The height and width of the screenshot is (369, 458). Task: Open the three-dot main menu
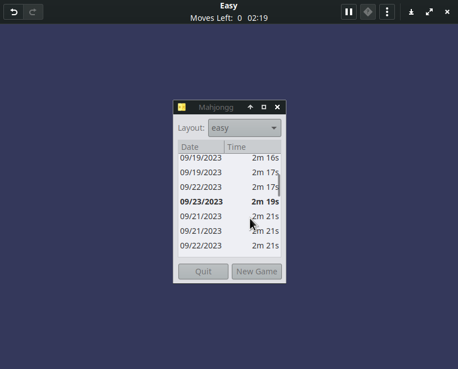pos(387,12)
